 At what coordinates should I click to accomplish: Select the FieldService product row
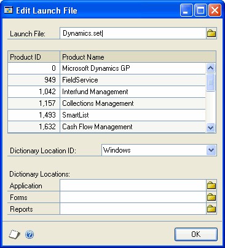106,80
